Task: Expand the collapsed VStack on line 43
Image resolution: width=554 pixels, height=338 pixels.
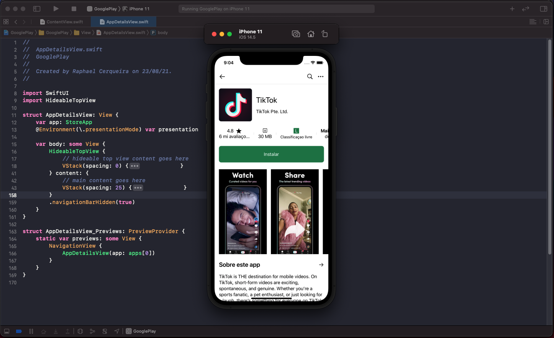Action: 138,188
